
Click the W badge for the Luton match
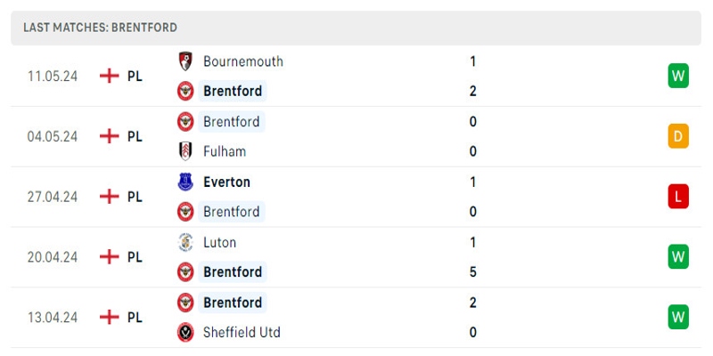point(678,256)
